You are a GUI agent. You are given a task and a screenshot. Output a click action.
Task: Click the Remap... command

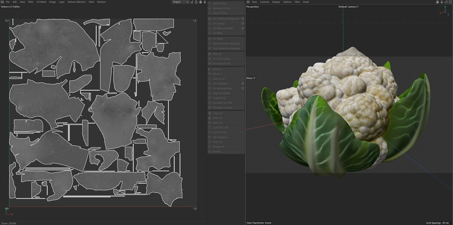click(226, 152)
